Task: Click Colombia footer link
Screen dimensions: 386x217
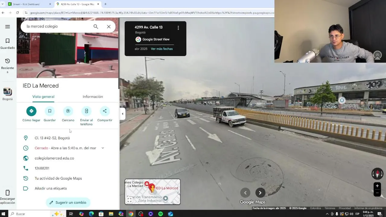Action: point(315,208)
